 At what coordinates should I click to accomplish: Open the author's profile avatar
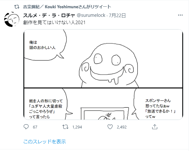(12, 19)
